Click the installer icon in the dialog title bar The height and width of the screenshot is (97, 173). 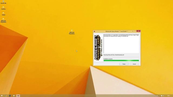pos(94,32)
